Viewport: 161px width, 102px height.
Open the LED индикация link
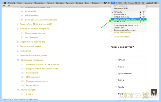tap(33, 77)
